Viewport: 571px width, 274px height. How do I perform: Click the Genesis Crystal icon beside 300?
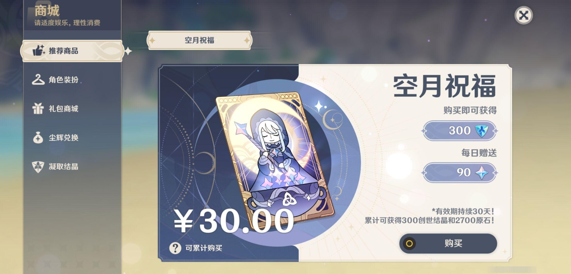point(481,131)
